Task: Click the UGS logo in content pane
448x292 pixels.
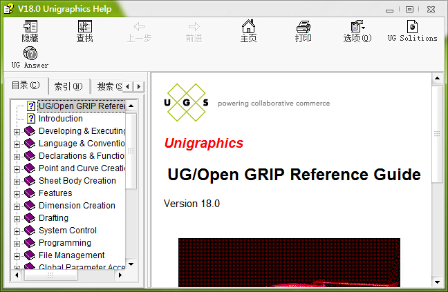Action: (186, 102)
